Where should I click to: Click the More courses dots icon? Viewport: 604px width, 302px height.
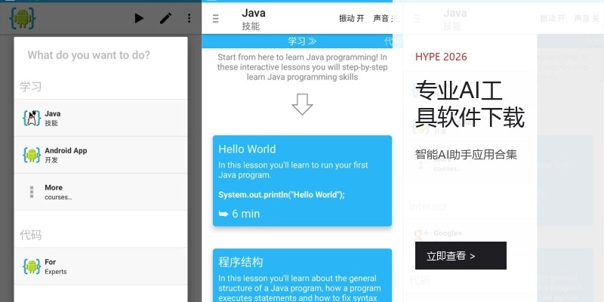[x=32, y=192]
